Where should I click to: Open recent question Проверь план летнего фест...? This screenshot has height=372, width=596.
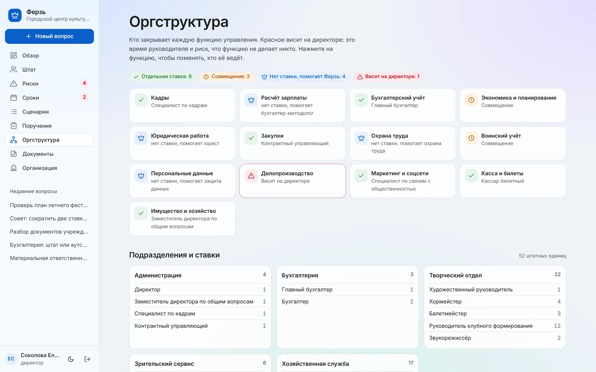tap(49, 205)
